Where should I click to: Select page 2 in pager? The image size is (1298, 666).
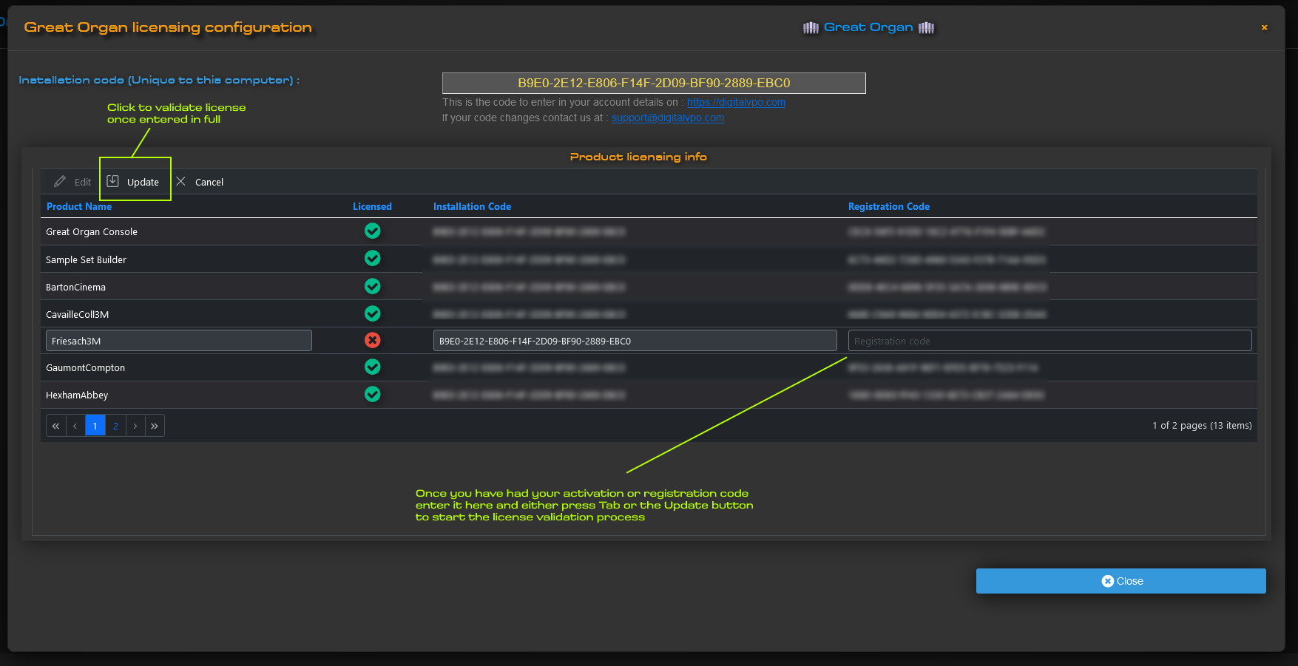pyautogui.click(x=115, y=426)
